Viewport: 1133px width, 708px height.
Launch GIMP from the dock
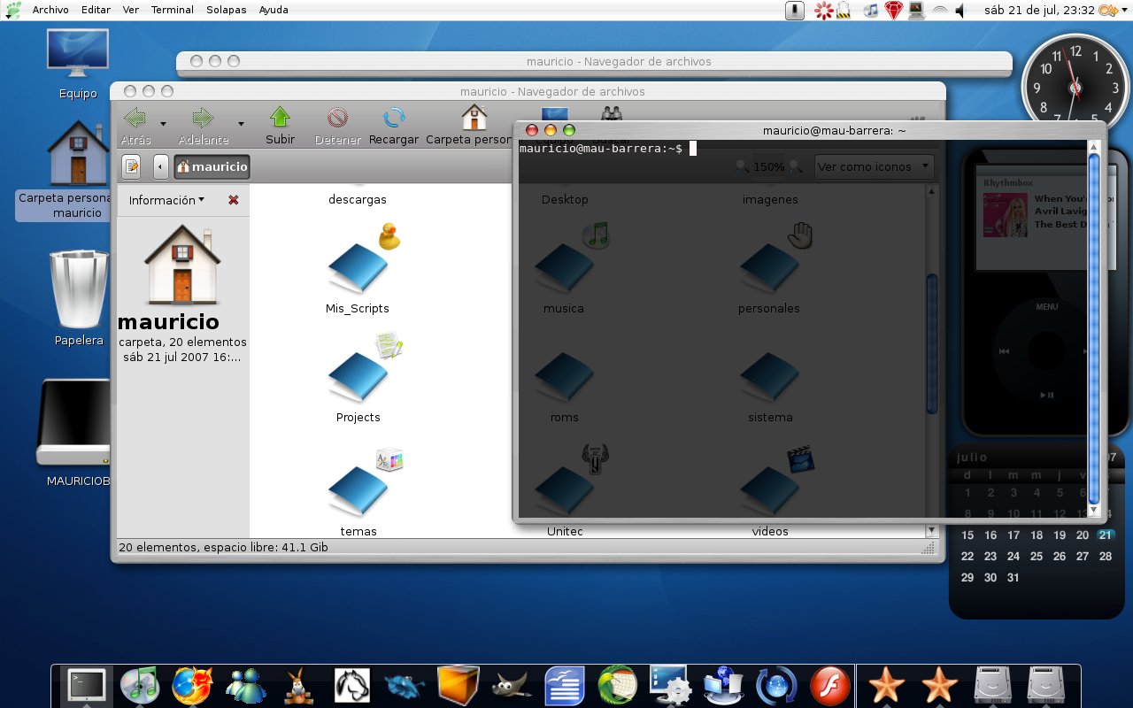[x=512, y=684]
